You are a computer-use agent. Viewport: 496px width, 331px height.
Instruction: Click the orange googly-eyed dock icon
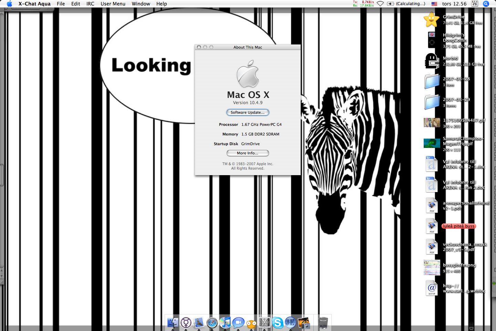pyautogui.click(x=251, y=323)
